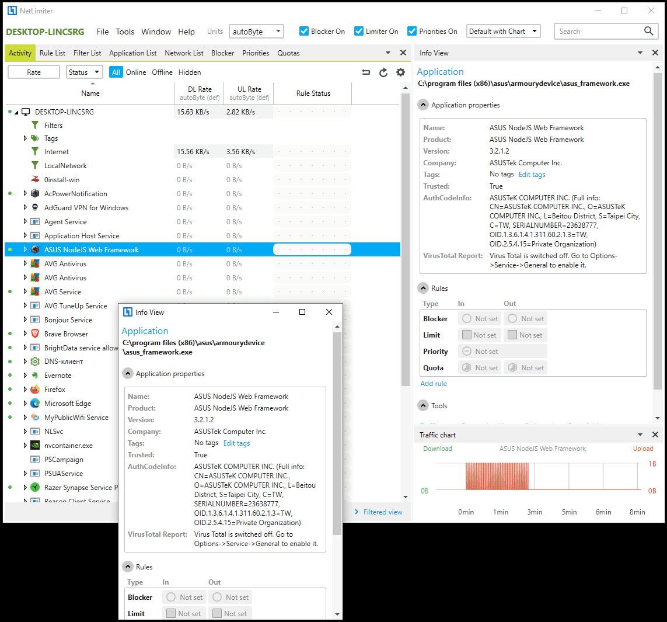Switch to the Blocker tab
Viewport: 667px width, 622px height.
point(223,53)
